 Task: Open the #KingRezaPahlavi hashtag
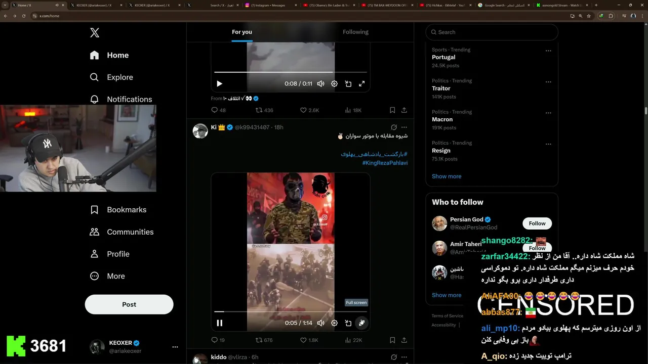pos(385,163)
